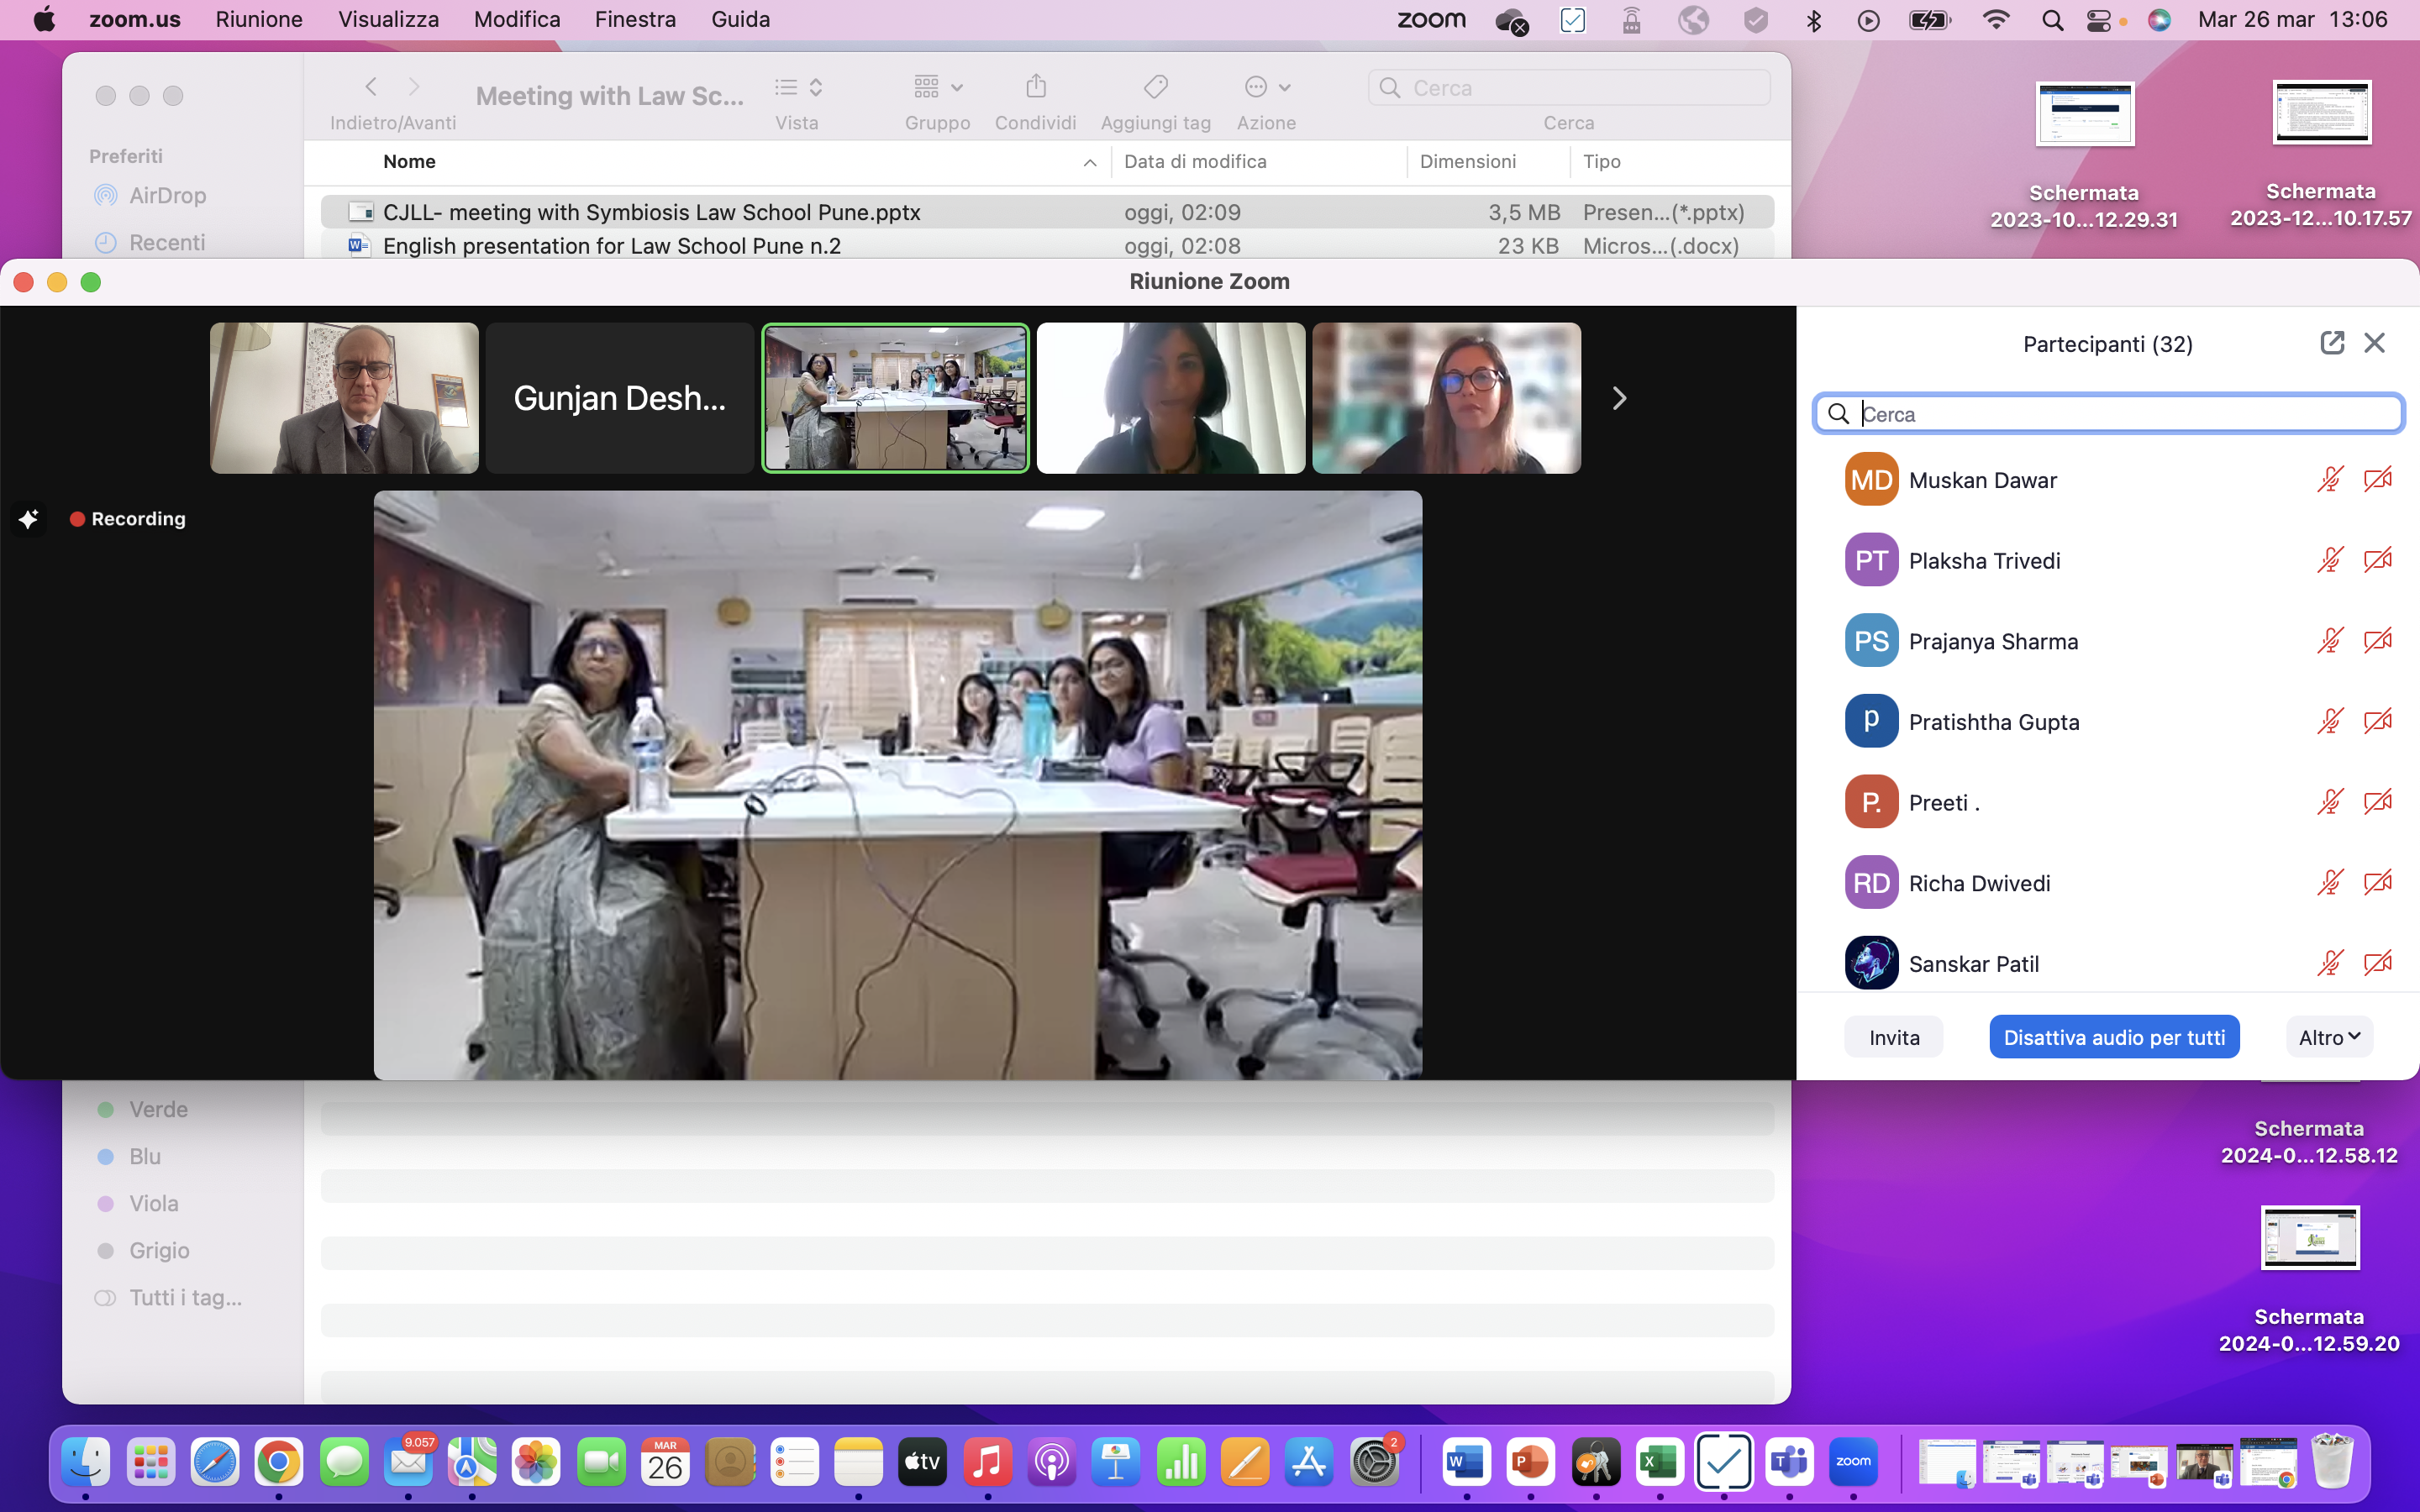Expand the Altro dropdown menu
This screenshot has height=1512, width=2420.
2329,1037
